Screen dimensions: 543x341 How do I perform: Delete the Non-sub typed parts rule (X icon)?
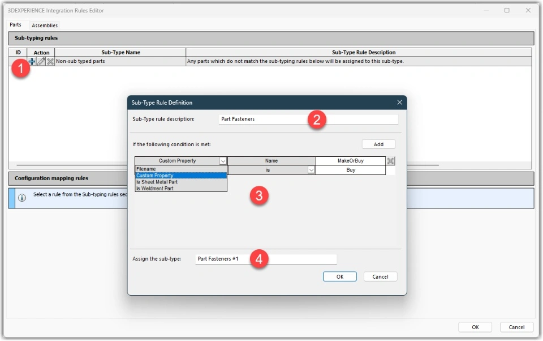pos(50,61)
